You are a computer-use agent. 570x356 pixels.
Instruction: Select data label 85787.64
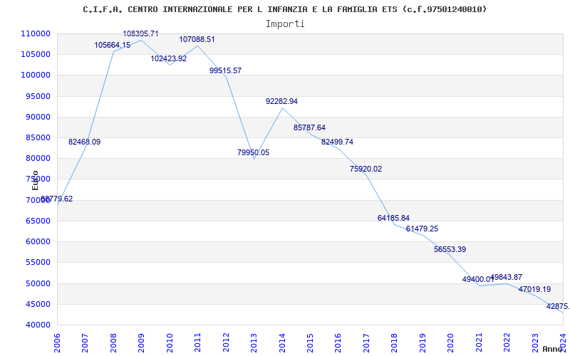310,128
